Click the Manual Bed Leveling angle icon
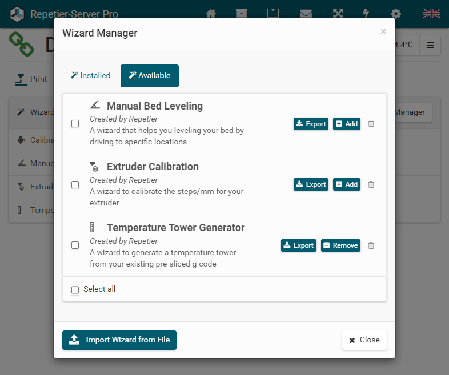The height and width of the screenshot is (375, 449). pyautogui.click(x=95, y=105)
